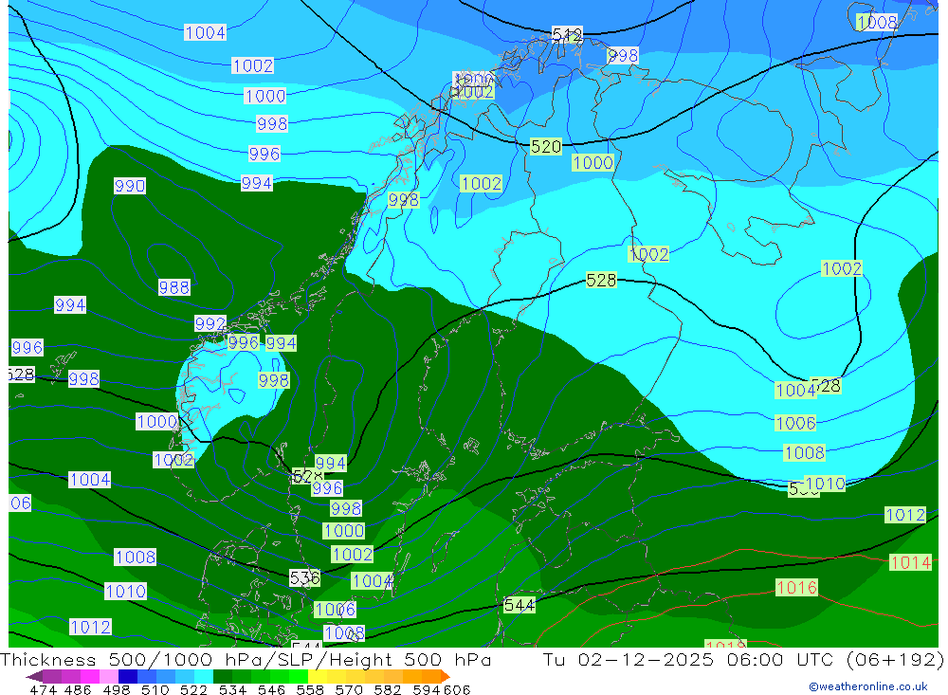
Task: Click the legend value 546
Action: click(271, 690)
